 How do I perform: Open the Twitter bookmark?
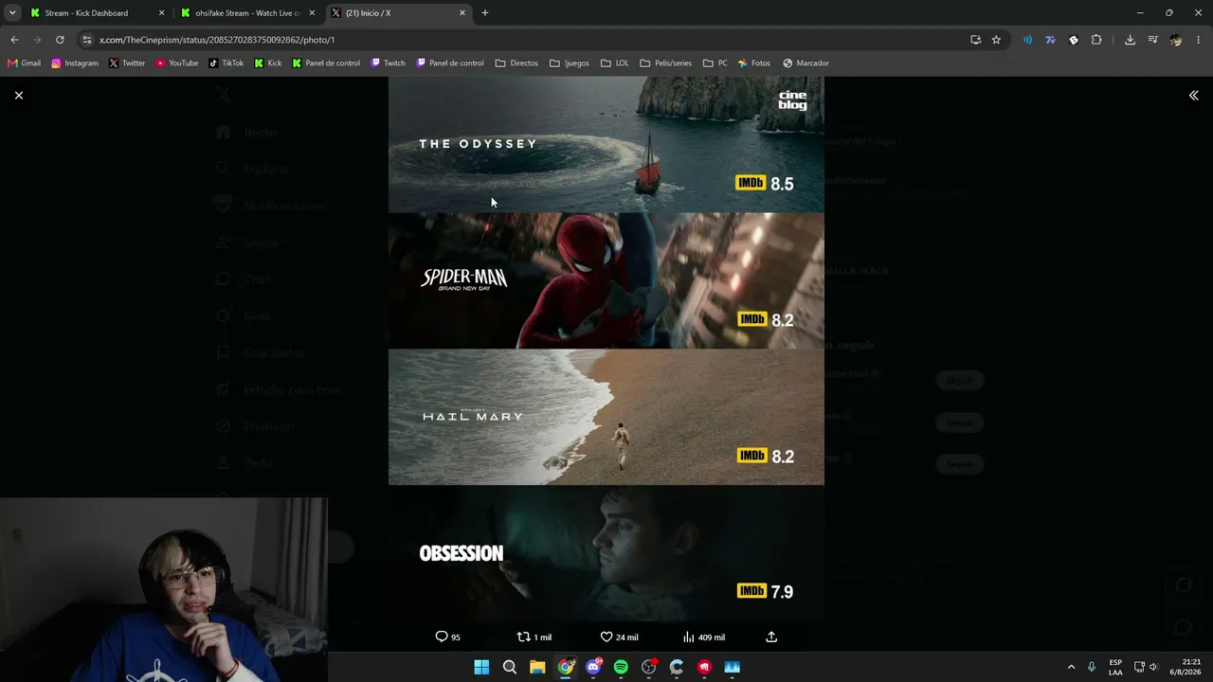[x=127, y=63]
